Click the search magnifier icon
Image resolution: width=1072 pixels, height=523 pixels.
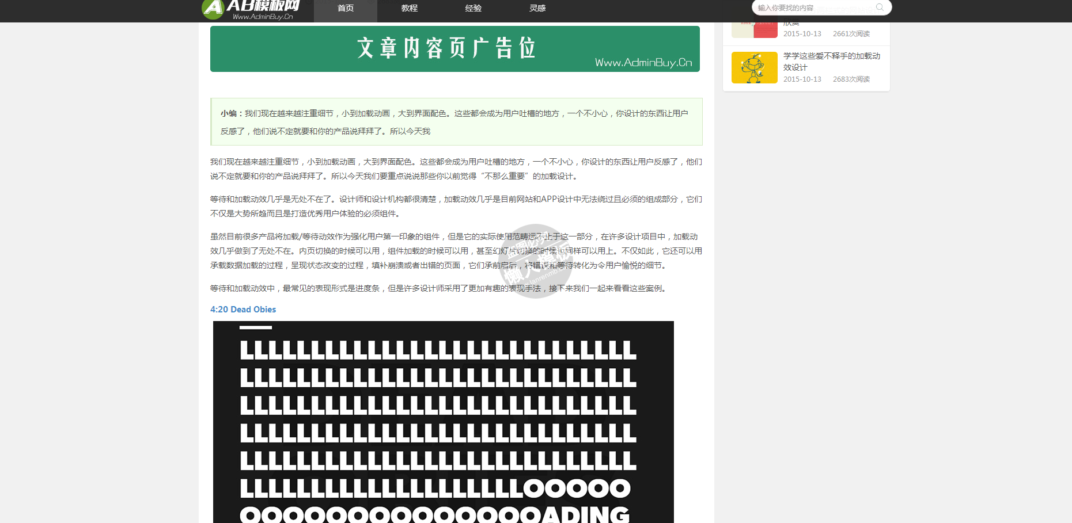click(880, 7)
